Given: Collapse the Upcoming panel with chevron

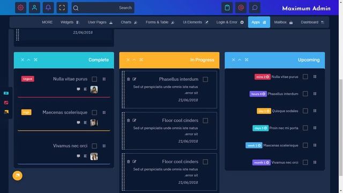Looking at the screenshot, I should tap(240, 60).
